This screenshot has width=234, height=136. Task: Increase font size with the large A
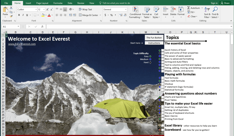point(47,10)
